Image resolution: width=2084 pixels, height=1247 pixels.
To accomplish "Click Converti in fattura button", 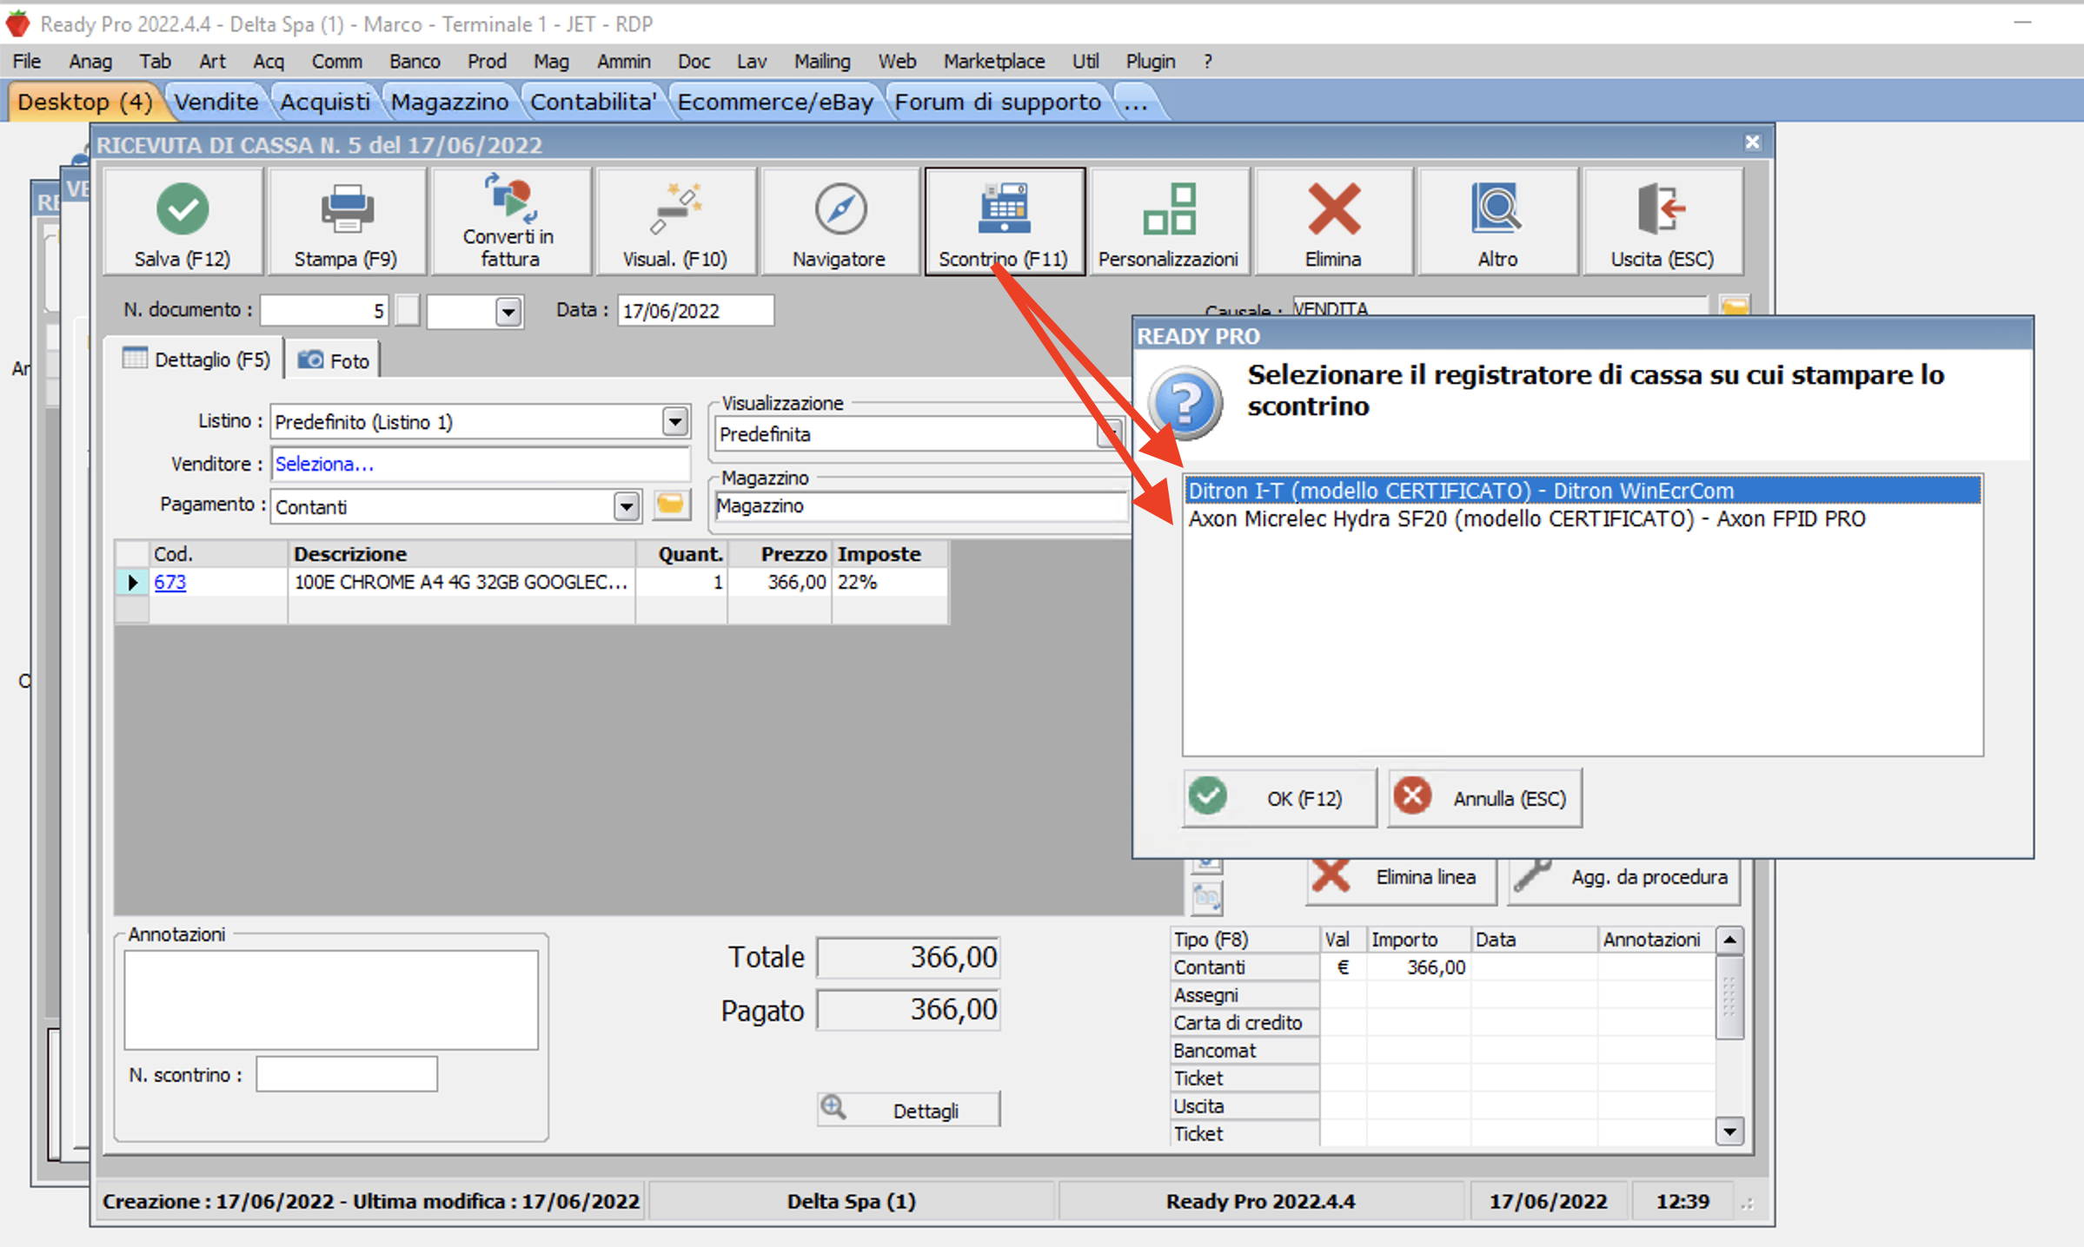I will [x=510, y=222].
